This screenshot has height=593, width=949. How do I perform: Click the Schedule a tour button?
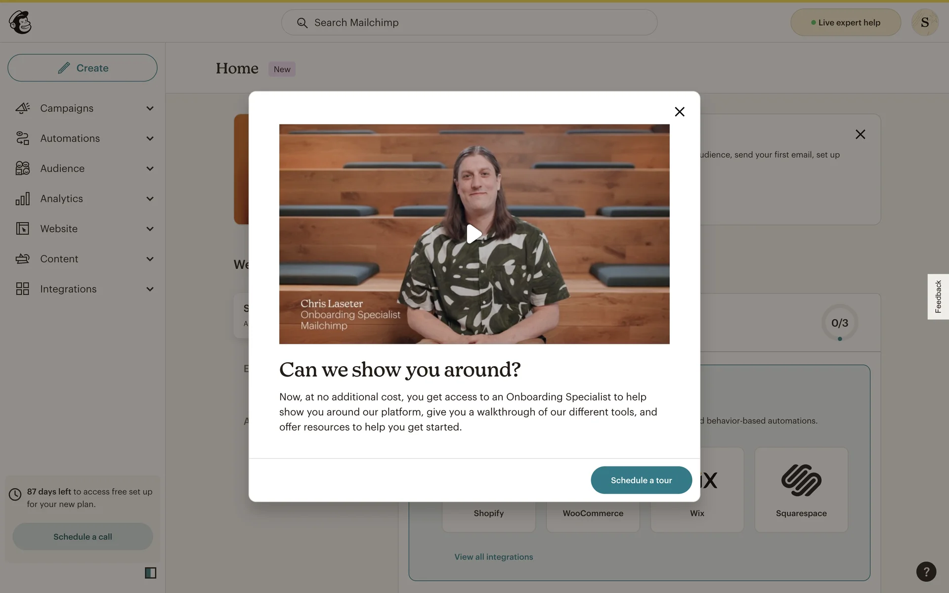point(641,480)
